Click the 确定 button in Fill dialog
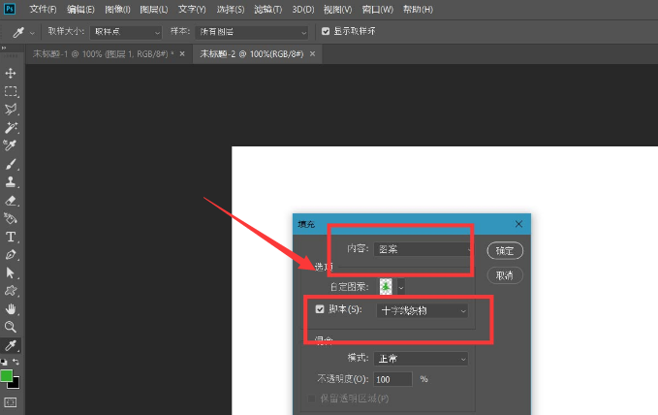Screen dimensions: 658x415 [505, 251]
